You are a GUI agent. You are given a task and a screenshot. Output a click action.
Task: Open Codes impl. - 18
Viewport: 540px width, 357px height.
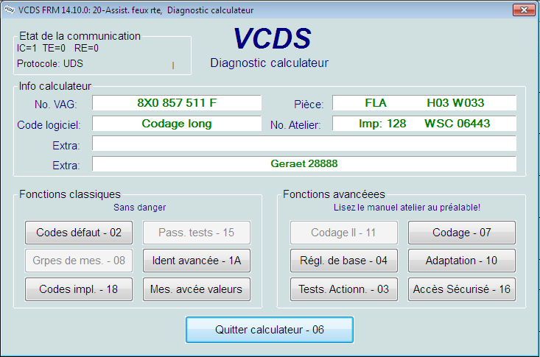tap(79, 289)
